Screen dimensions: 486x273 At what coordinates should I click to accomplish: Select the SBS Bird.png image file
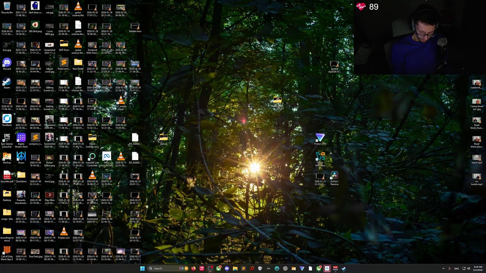point(35,27)
